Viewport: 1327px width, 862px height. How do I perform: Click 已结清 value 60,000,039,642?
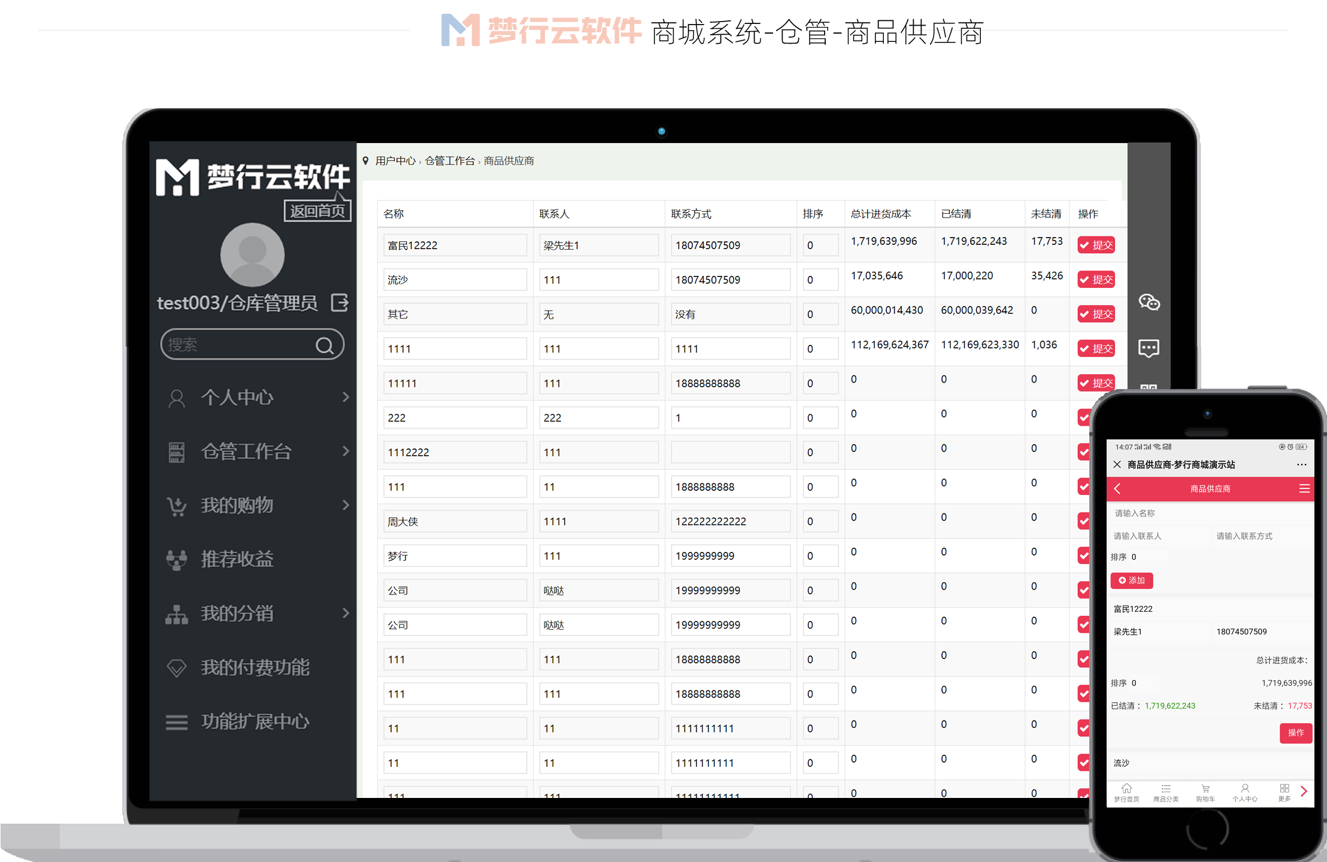click(x=977, y=310)
